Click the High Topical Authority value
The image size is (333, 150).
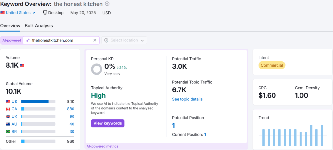pos(98,96)
